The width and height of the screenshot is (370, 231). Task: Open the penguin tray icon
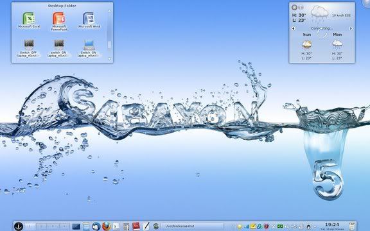tap(308, 227)
